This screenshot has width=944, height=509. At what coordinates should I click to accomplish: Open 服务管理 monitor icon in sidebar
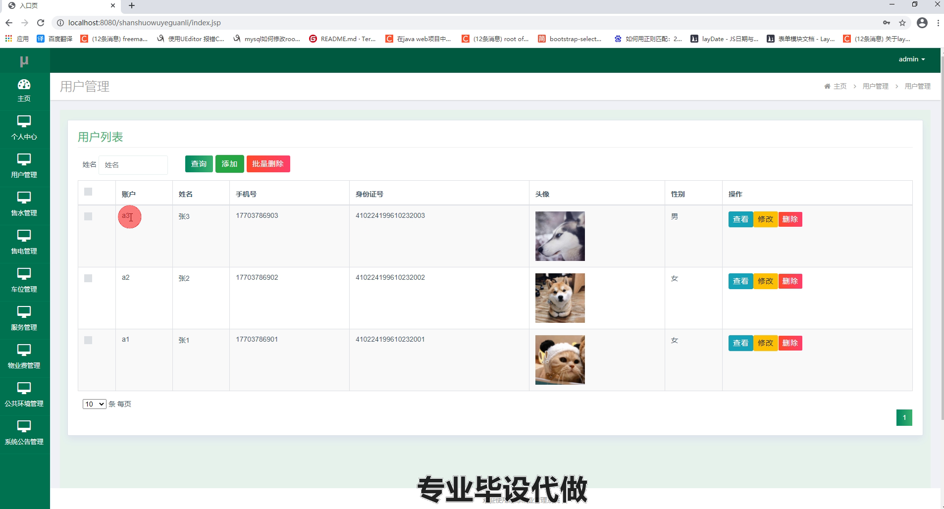24,312
